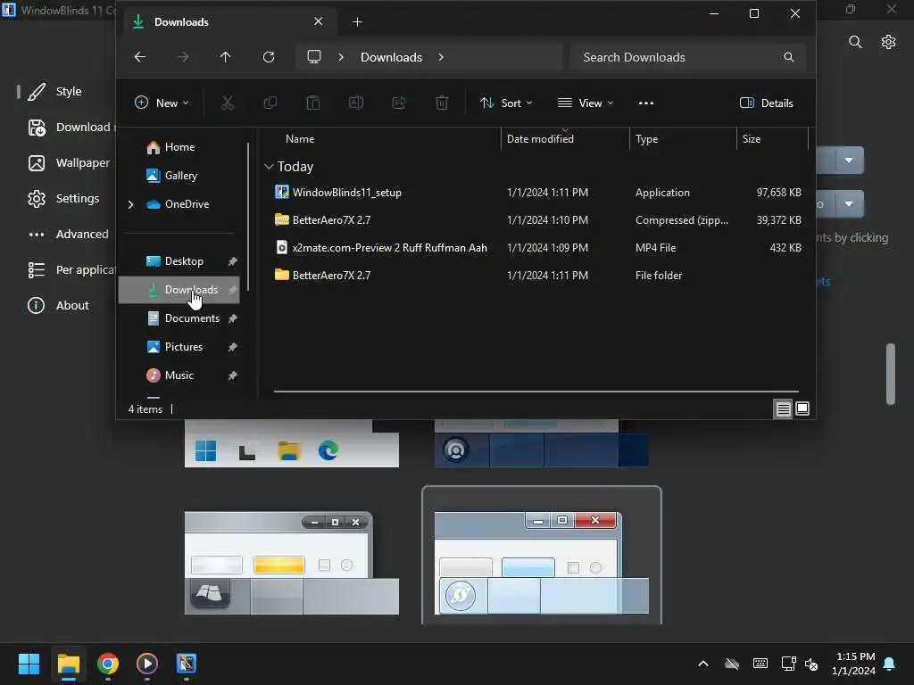The image size is (914, 685).
Task: Open File Explorer from the taskbar
Action: [68, 664]
